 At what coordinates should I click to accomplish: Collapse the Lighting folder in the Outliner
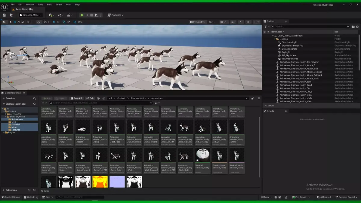point(275,39)
